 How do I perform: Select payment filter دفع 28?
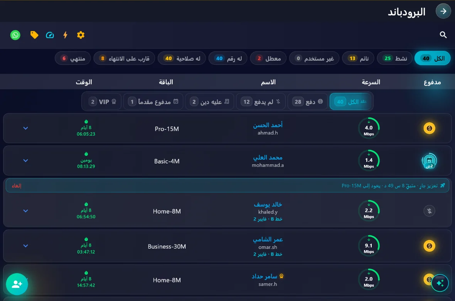308,101
